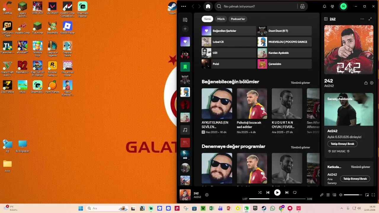
Task: Click the 242 album cover in right panel
Action: [349, 49]
